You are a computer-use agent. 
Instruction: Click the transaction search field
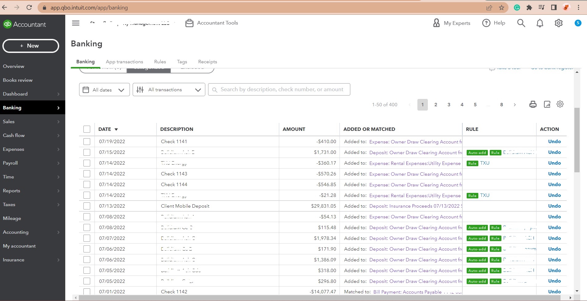[x=279, y=89]
